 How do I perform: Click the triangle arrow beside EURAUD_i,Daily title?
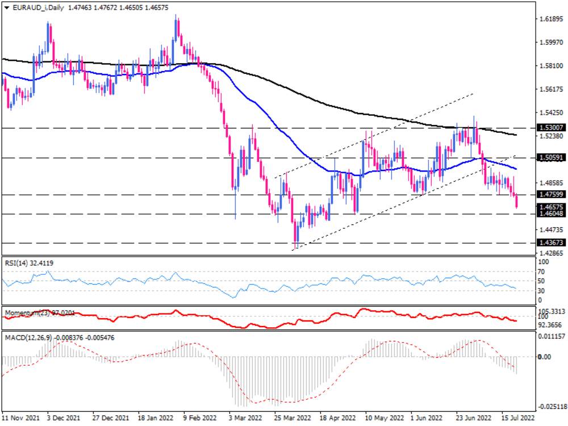(x=6, y=6)
